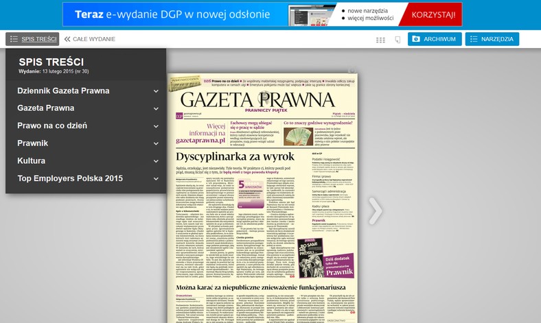This screenshot has width=541, height=323.
Task: Open the Narzędzia tools menu
Action: click(492, 39)
